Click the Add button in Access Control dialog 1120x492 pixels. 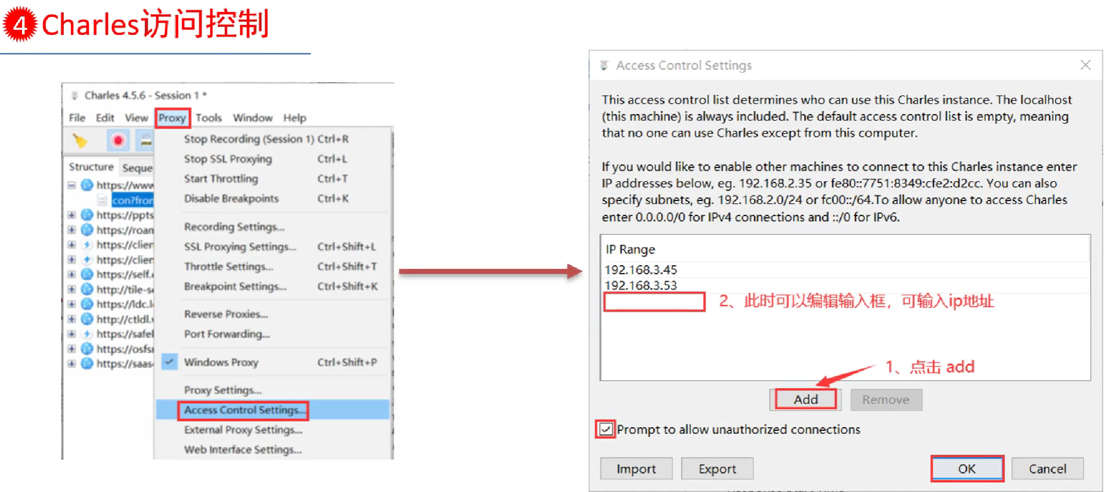pyautogui.click(x=805, y=399)
